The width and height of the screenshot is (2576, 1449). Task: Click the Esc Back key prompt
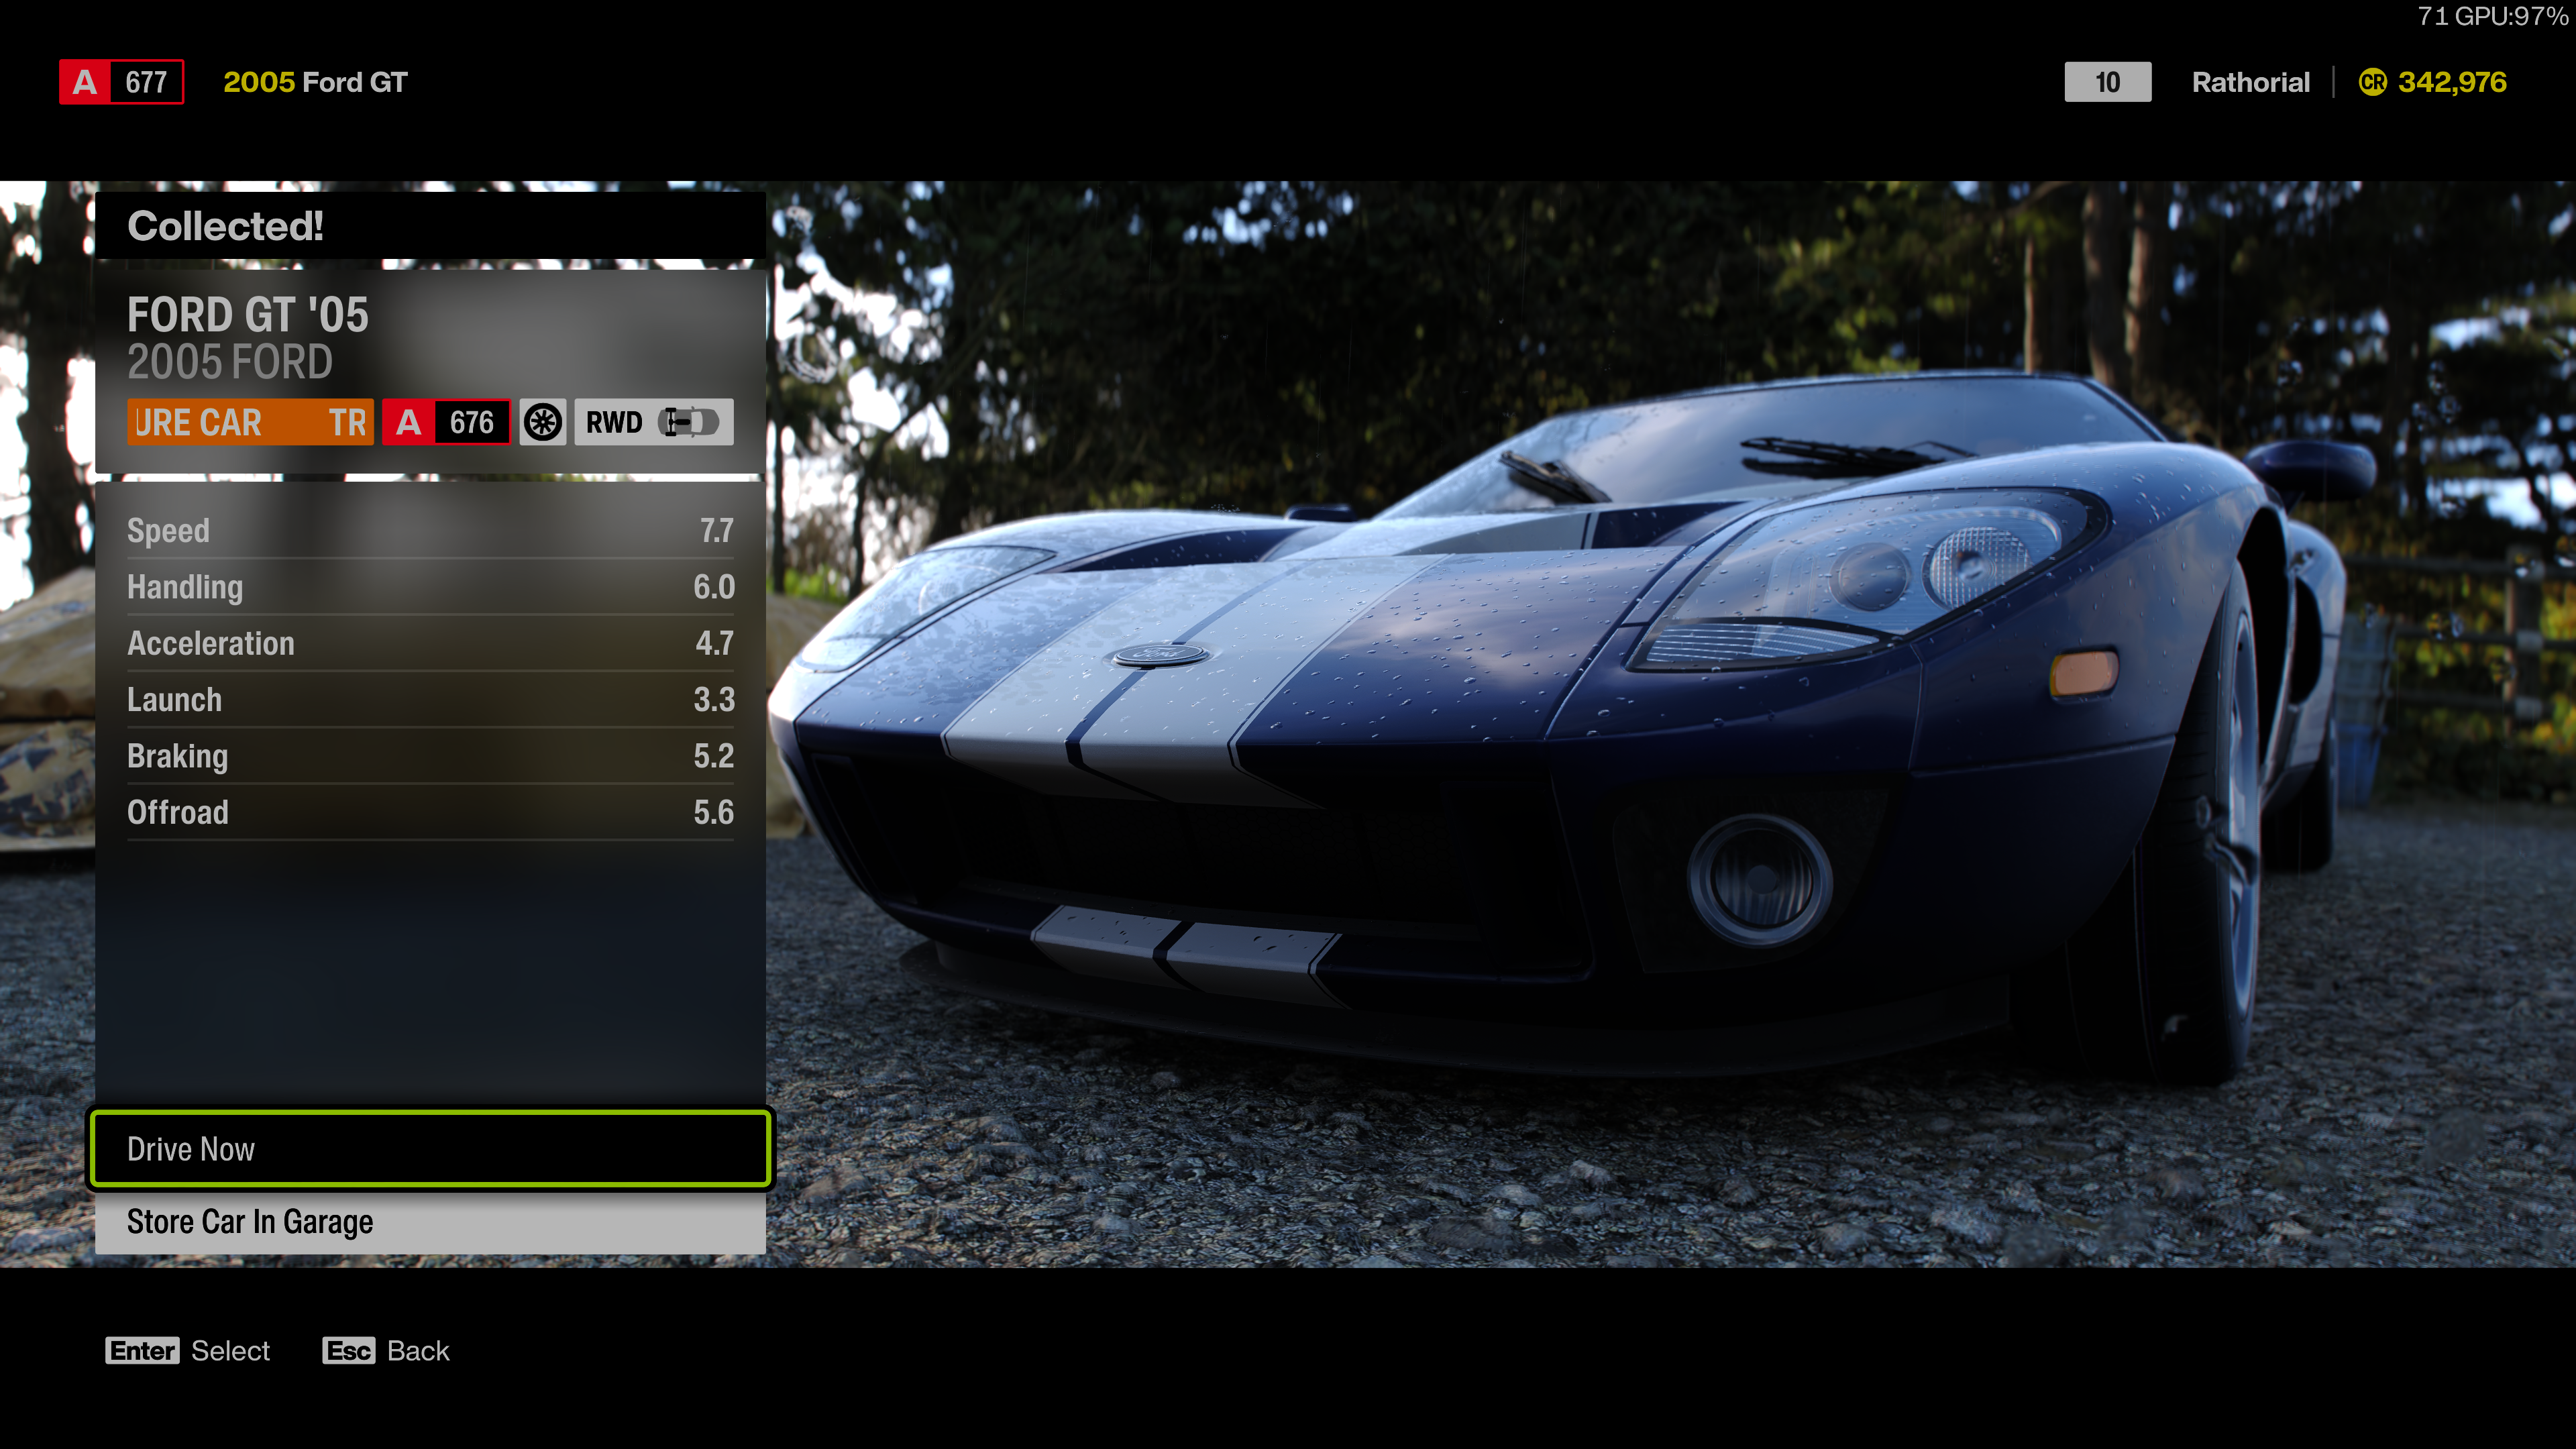pyautogui.click(x=386, y=1351)
